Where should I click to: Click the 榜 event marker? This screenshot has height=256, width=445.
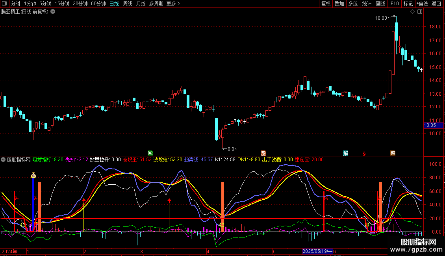click(x=393, y=153)
